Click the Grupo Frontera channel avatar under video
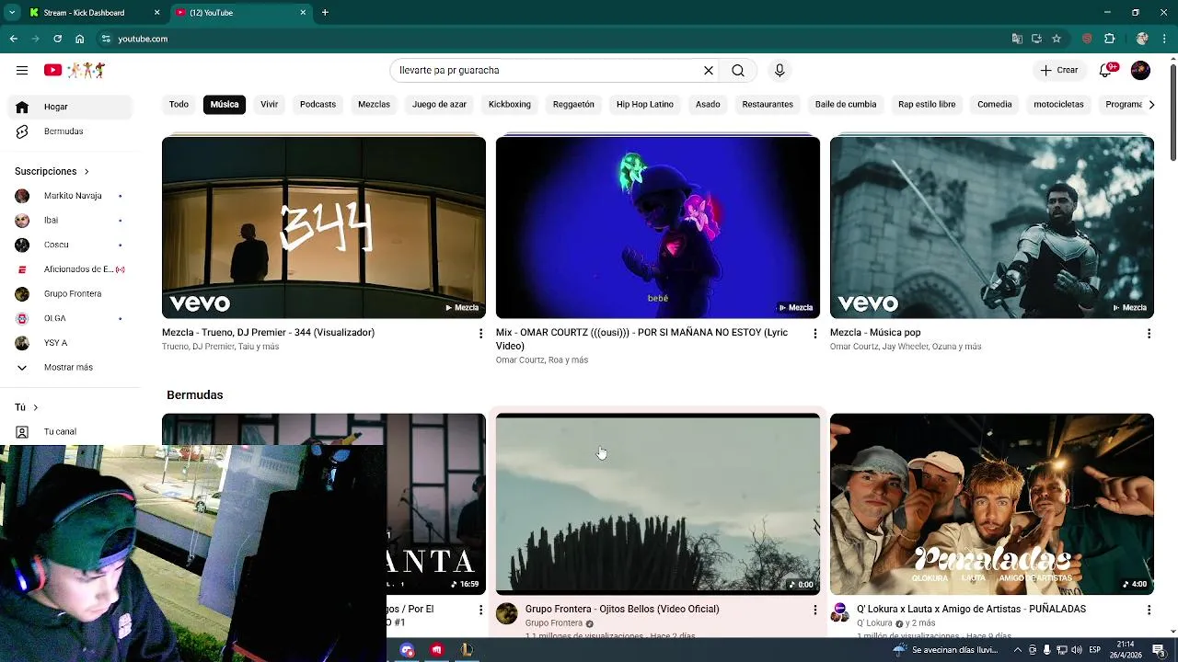 (x=507, y=614)
